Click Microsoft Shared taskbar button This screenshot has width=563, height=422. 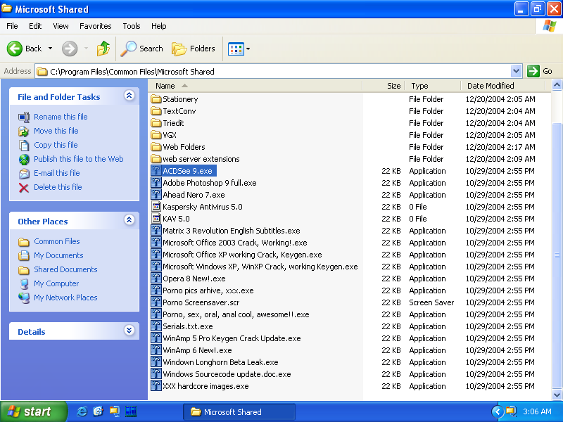[239, 412]
